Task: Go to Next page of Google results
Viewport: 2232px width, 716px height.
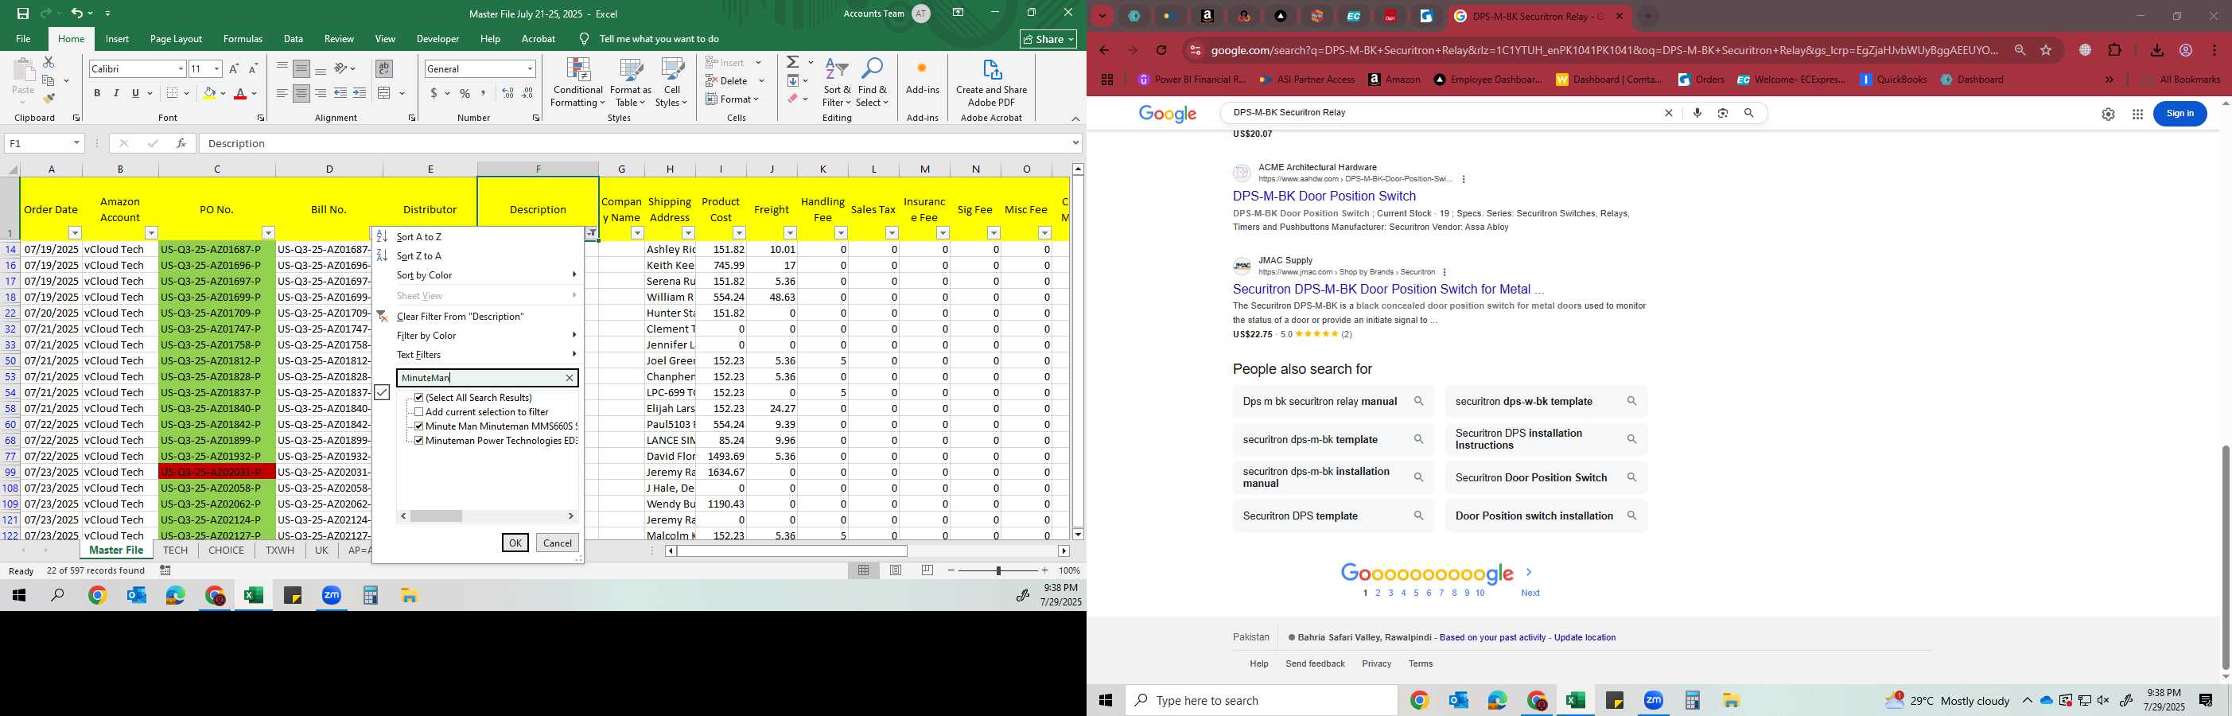Action: point(1530,593)
